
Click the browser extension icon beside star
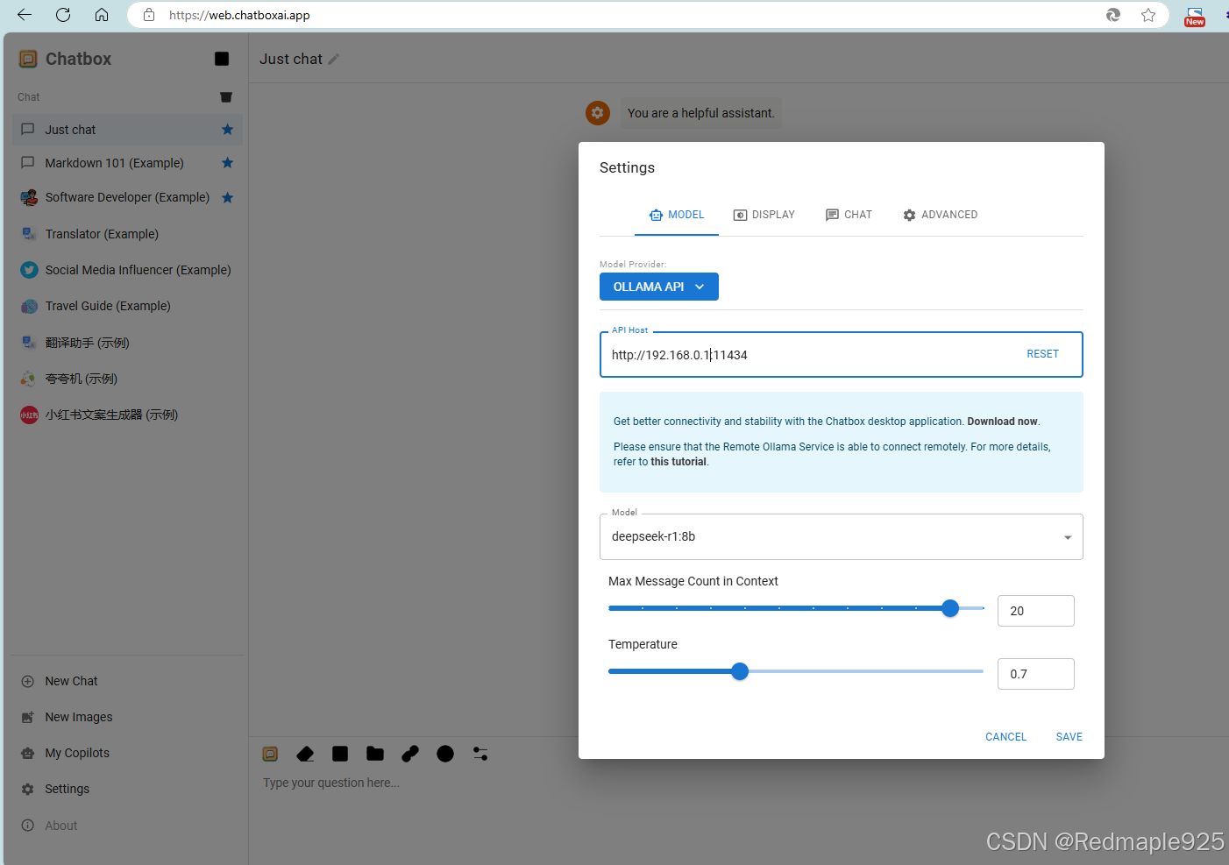(1113, 15)
